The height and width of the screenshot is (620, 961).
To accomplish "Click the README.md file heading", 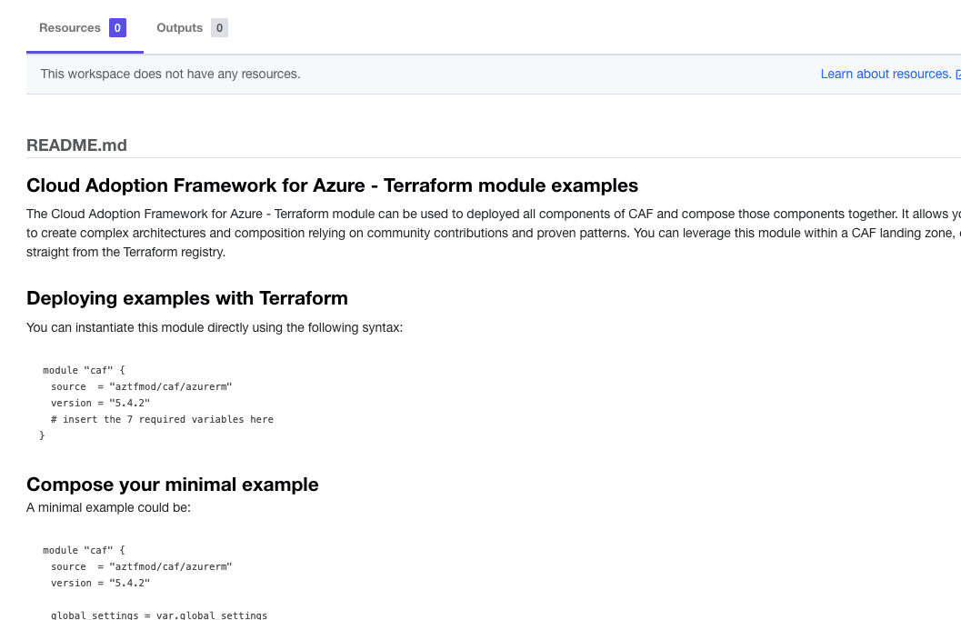I will [x=76, y=145].
